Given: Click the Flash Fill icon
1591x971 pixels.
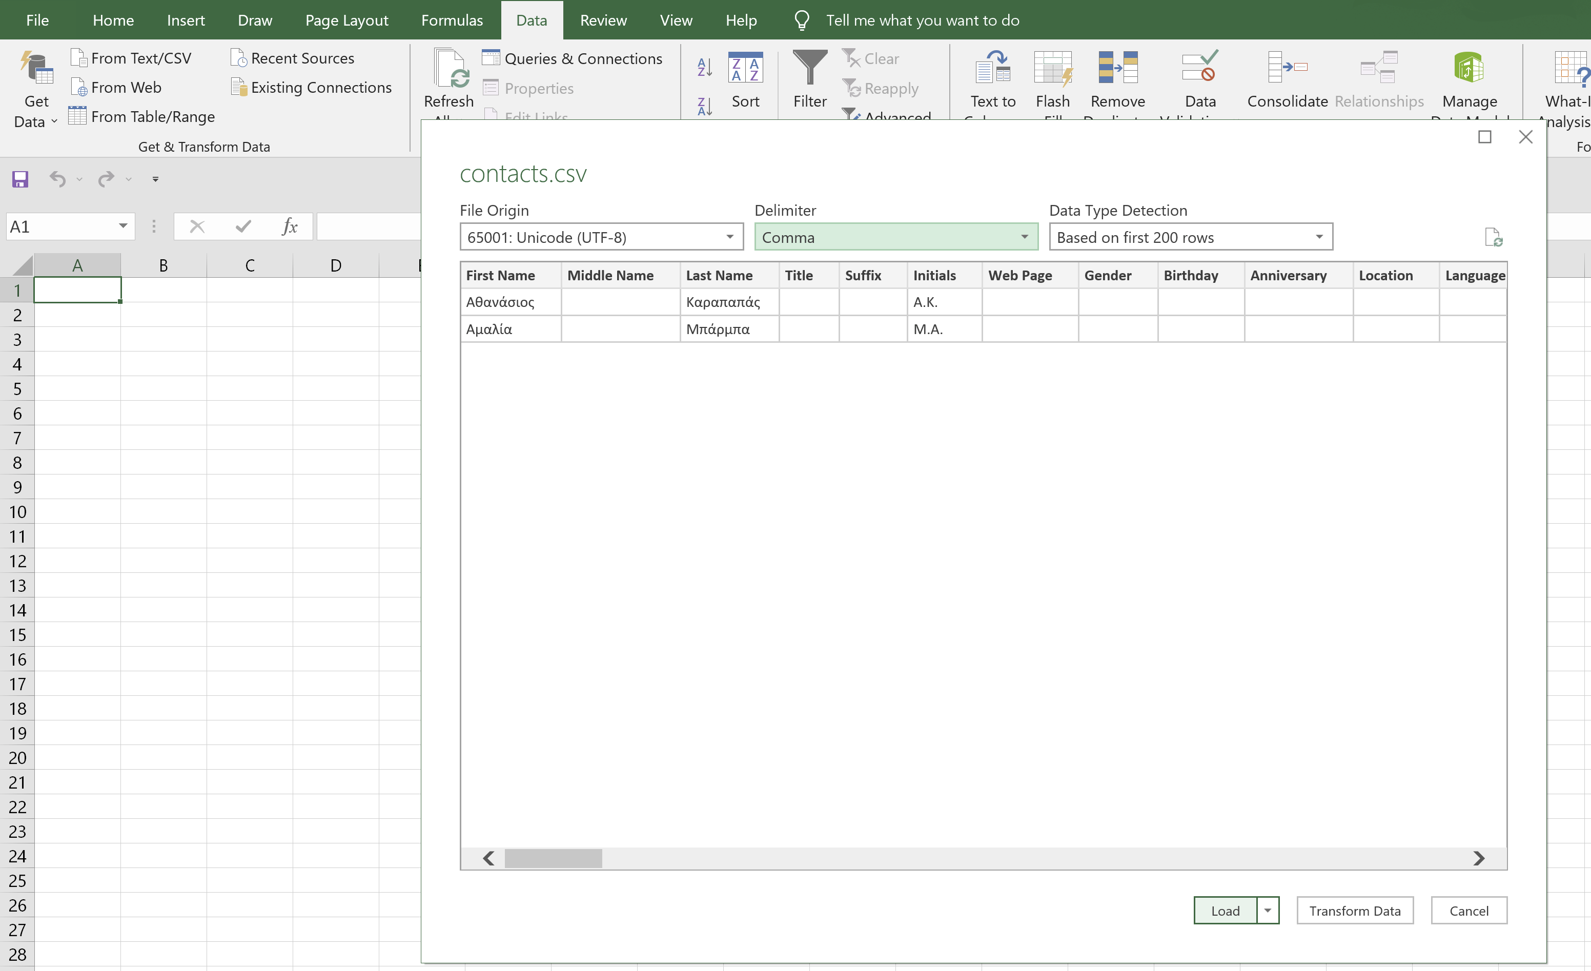Looking at the screenshot, I should (1052, 67).
